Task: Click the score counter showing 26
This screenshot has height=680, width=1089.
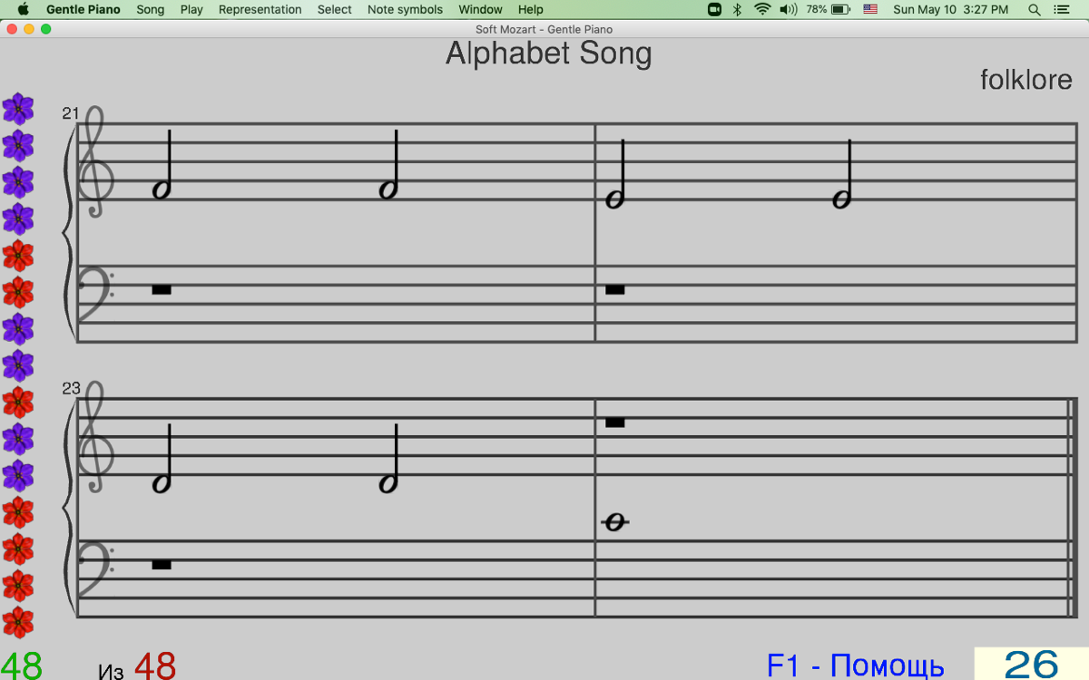Action: 1031,665
